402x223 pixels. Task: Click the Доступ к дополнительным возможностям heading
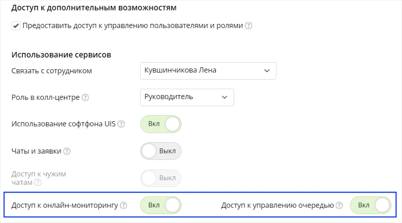coord(94,8)
